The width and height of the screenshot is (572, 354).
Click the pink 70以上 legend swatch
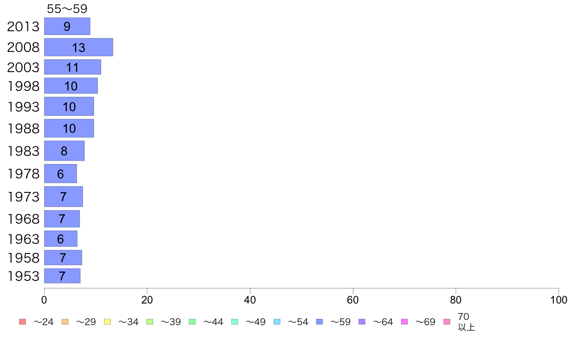coord(446,322)
